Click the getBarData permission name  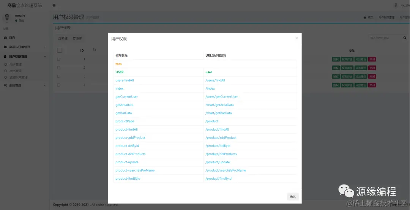tap(124, 113)
